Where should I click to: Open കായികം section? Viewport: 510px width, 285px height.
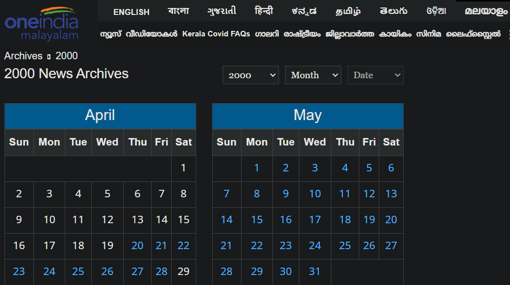tap(395, 34)
